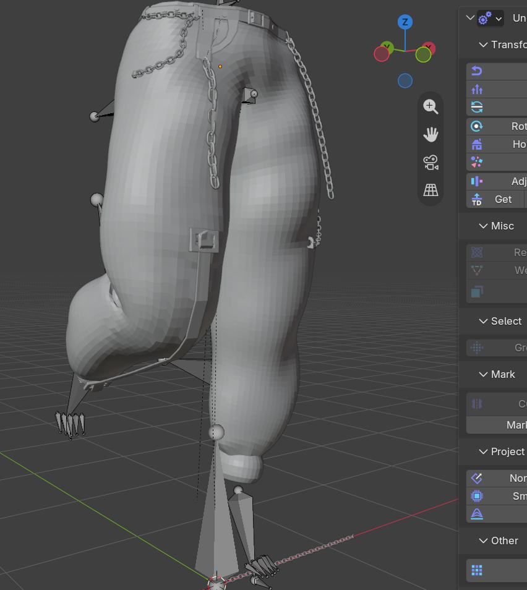
Task: Collapse the Transform section
Action: pos(483,45)
